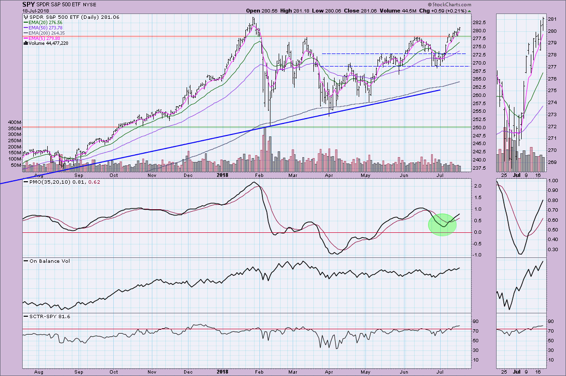Click the purple EMA(50) legend line marker
Screen dimensions: 566x376
click(x=26, y=28)
